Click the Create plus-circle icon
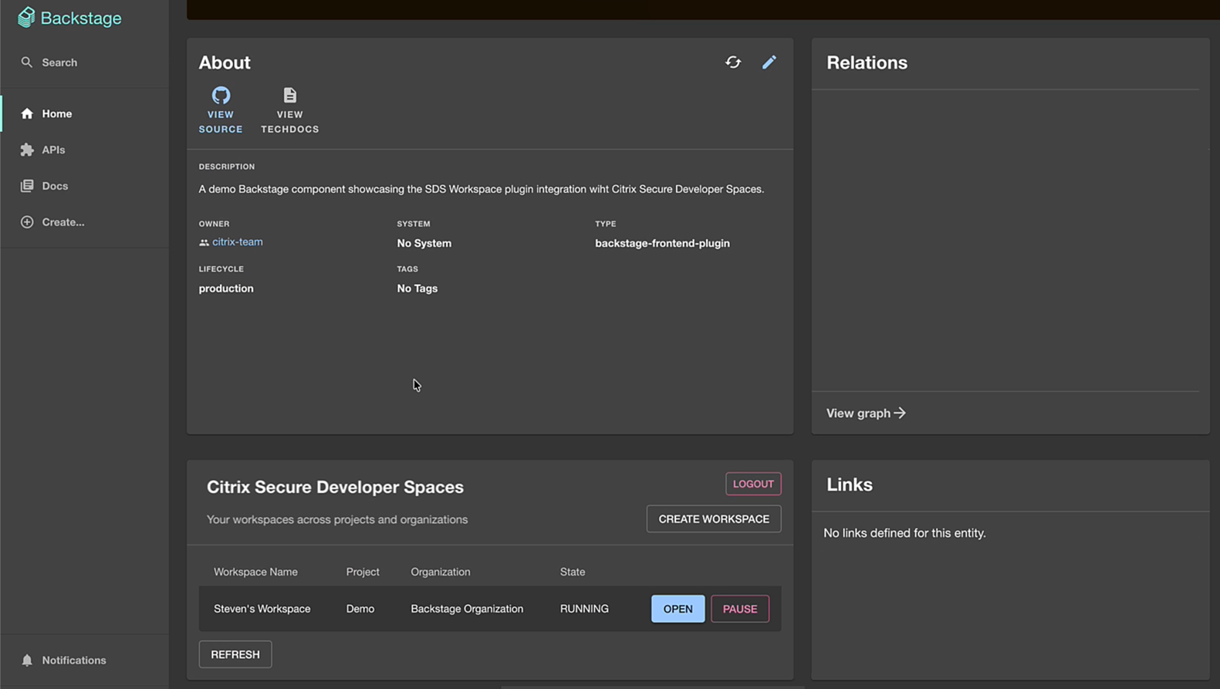This screenshot has height=689, width=1220. point(27,222)
